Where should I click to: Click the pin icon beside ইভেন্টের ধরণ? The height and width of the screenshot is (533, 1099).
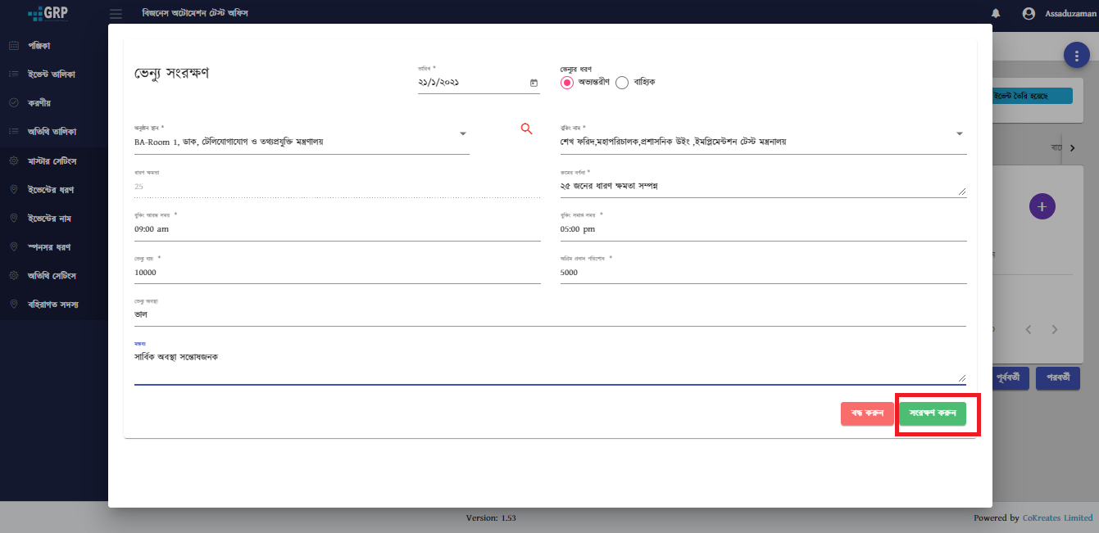pos(14,190)
